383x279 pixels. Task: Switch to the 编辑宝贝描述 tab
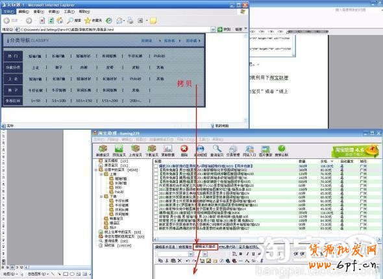click(x=205, y=247)
